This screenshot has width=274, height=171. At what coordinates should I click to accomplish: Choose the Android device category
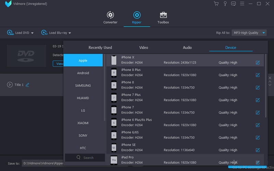83,73
